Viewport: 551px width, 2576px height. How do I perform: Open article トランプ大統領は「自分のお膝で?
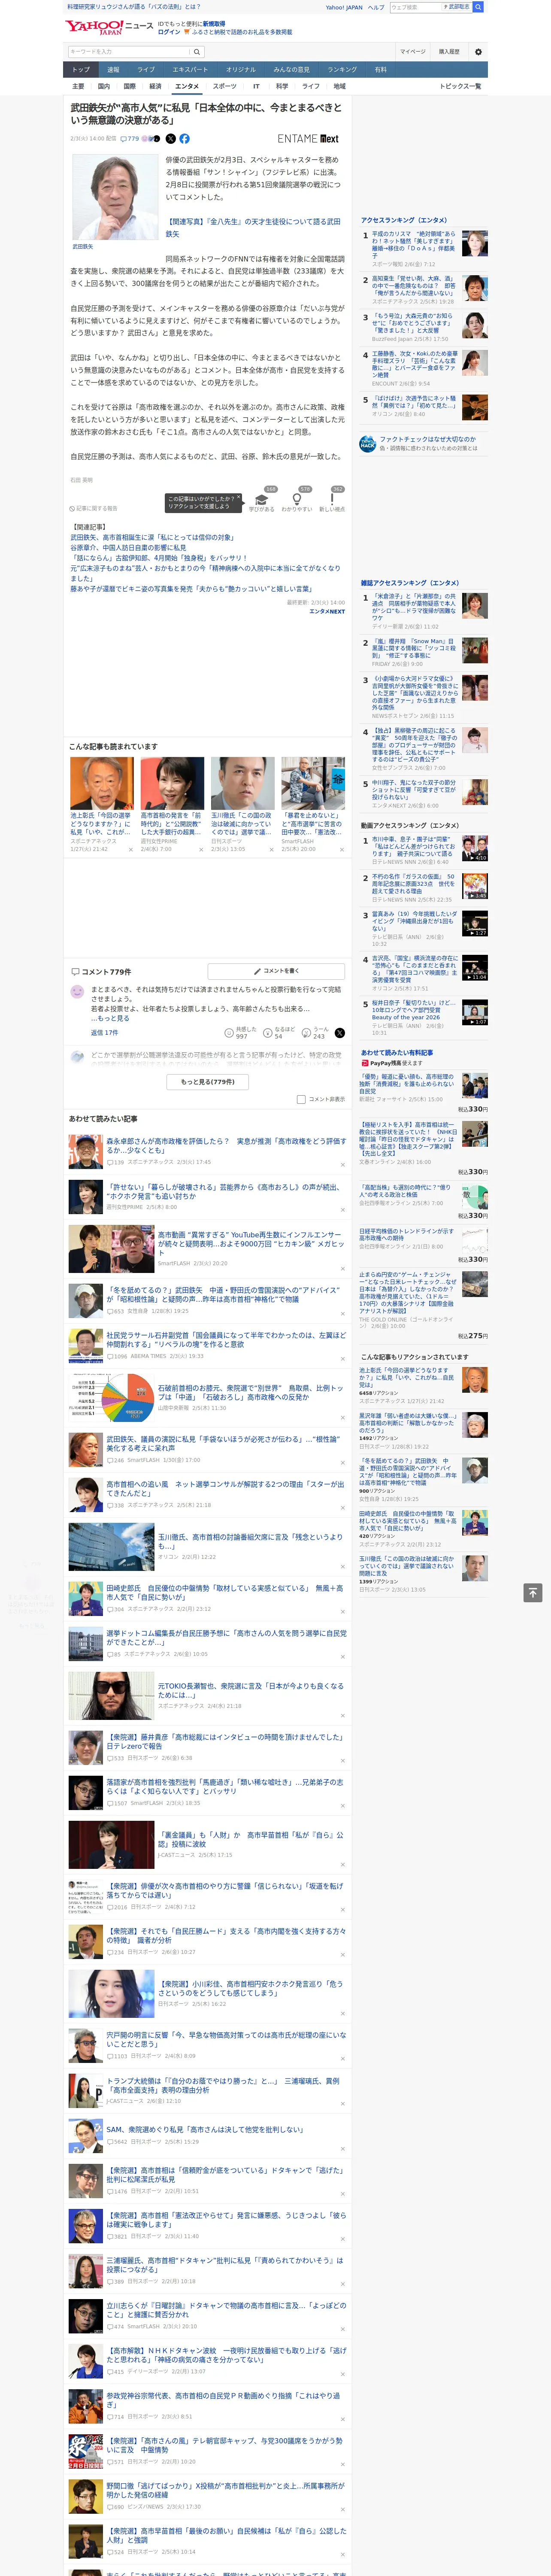coord(223,2085)
